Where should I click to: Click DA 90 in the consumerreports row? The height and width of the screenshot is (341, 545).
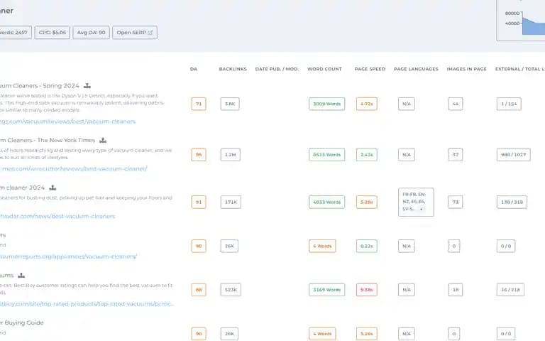point(199,246)
